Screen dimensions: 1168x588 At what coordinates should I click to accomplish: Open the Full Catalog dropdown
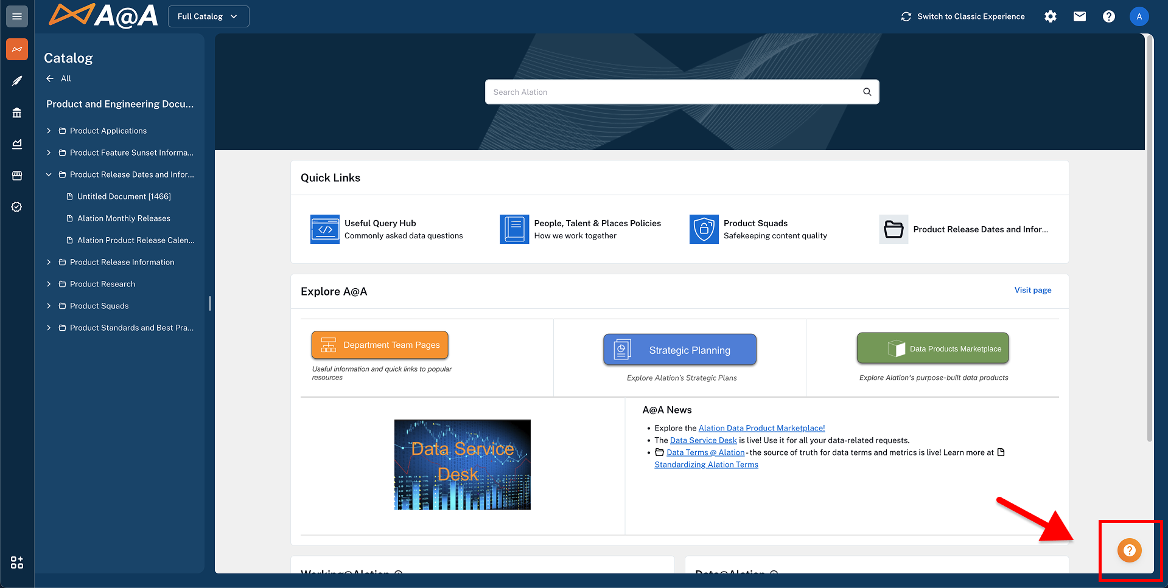point(208,16)
